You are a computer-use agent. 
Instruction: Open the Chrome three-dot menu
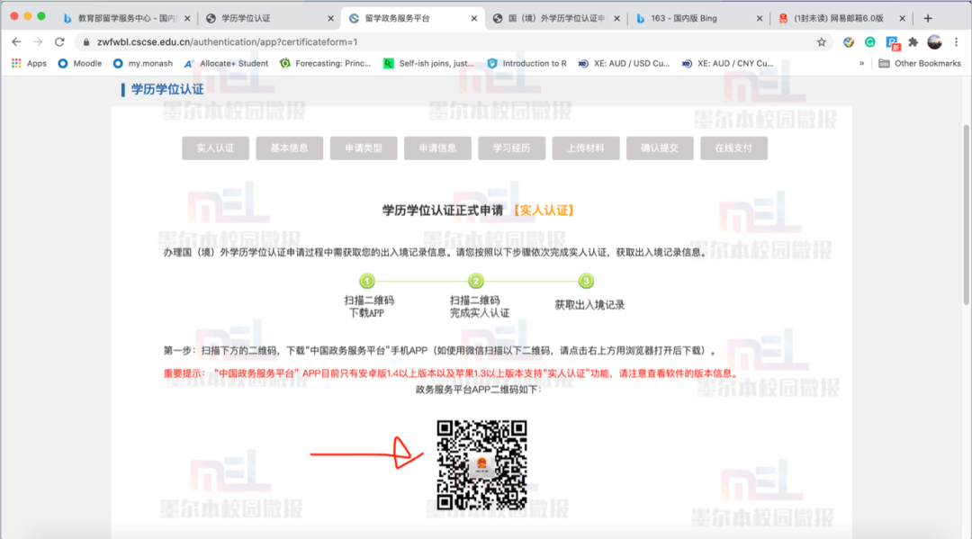[x=957, y=42]
